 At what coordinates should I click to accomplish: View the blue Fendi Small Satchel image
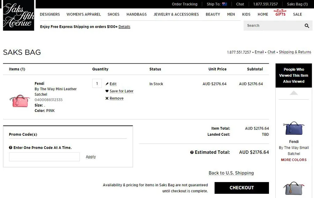pyautogui.click(x=293, y=128)
